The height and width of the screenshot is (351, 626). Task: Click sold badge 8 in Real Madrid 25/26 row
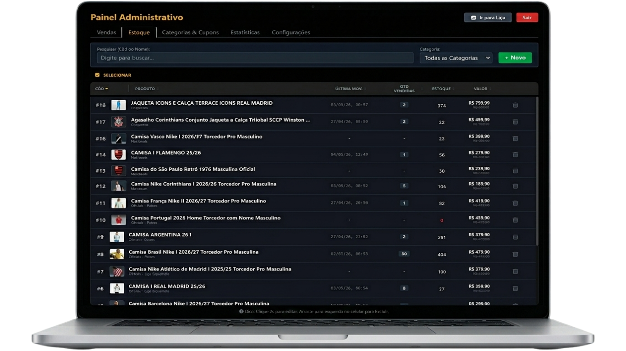click(404, 288)
